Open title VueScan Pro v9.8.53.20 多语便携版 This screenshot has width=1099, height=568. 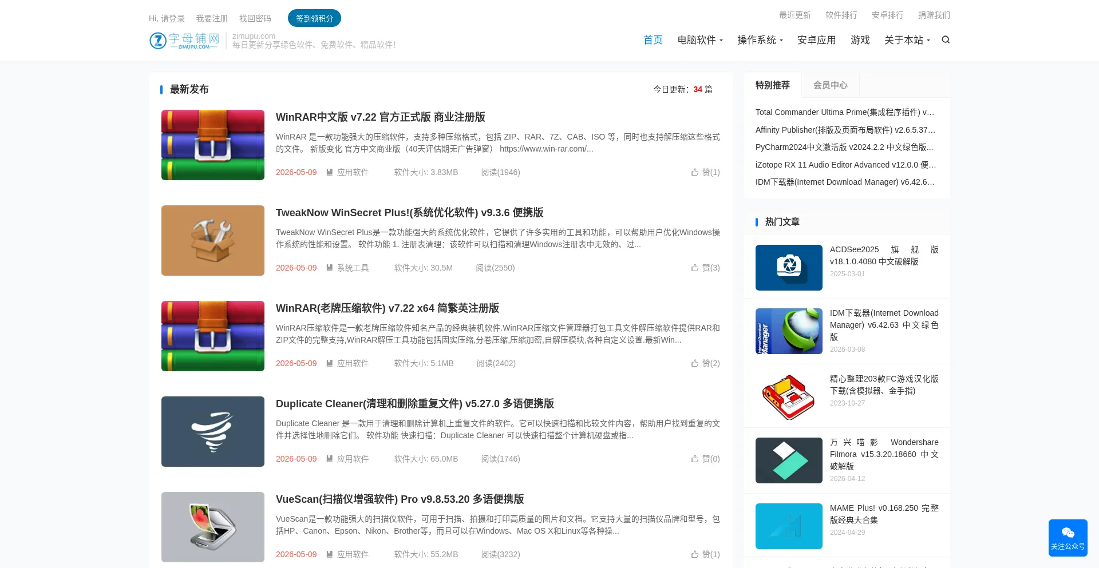pyautogui.click(x=400, y=499)
